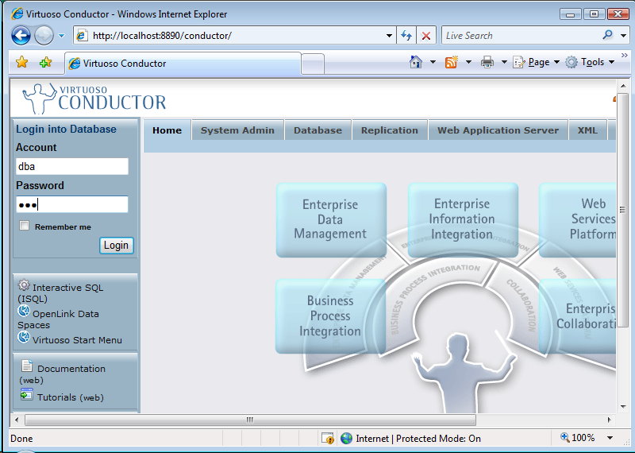This screenshot has width=635, height=453.
Task: Click the RSS feeds icon
Action: point(451,62)
